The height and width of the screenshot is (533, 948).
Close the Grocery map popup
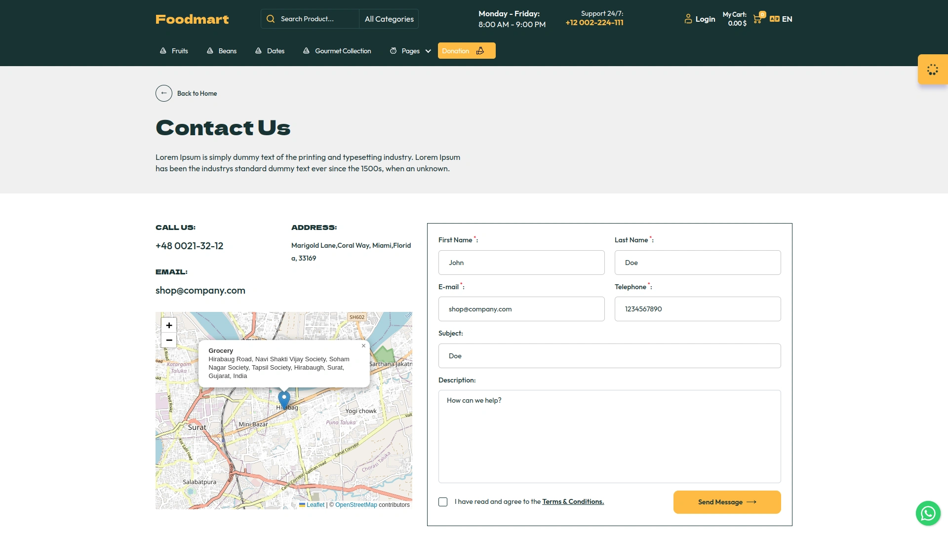363,345
